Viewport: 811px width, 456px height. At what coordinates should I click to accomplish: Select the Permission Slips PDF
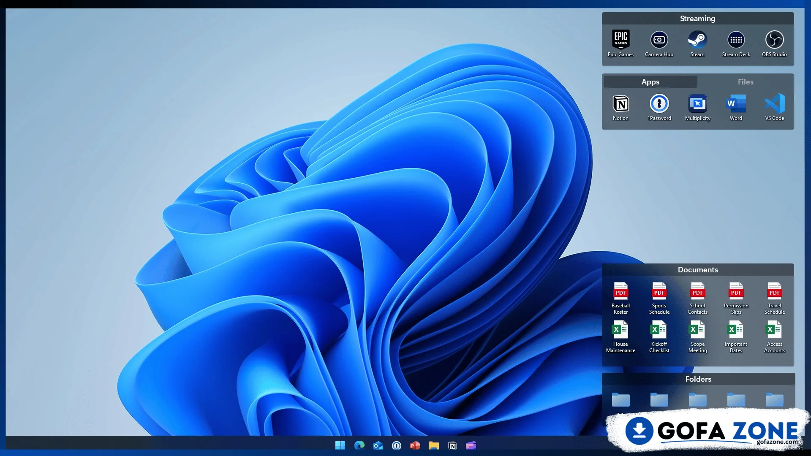[x=736, y=298]
